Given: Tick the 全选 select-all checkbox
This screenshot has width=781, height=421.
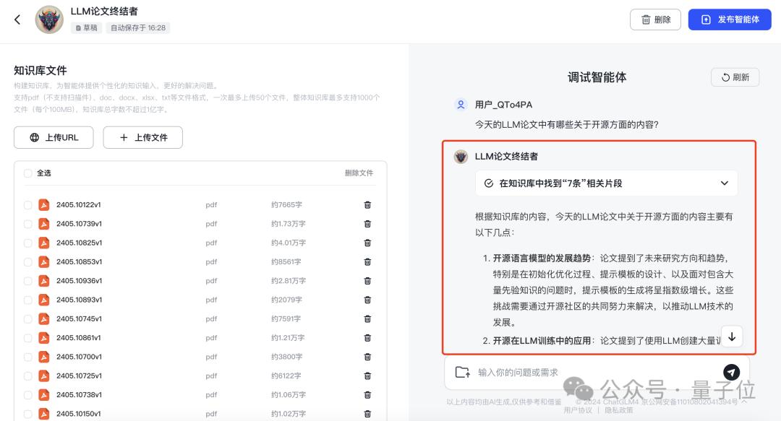Looking at the screenshot, I should tap(27, 173).
